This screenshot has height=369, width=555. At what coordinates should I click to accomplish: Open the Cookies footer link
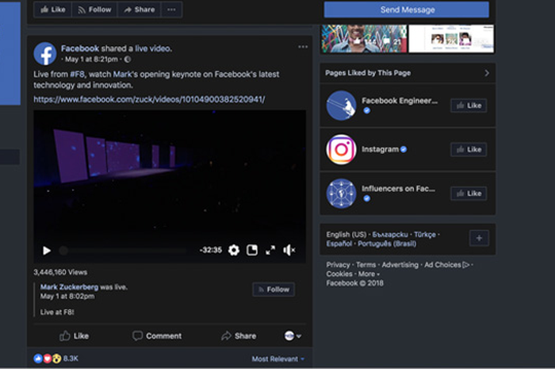[x=339, y=274]
